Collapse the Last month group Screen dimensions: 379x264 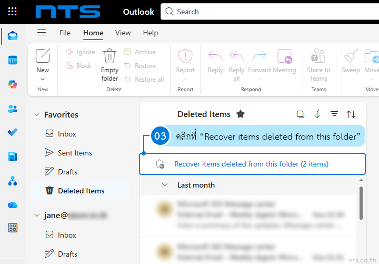point(165,185)
